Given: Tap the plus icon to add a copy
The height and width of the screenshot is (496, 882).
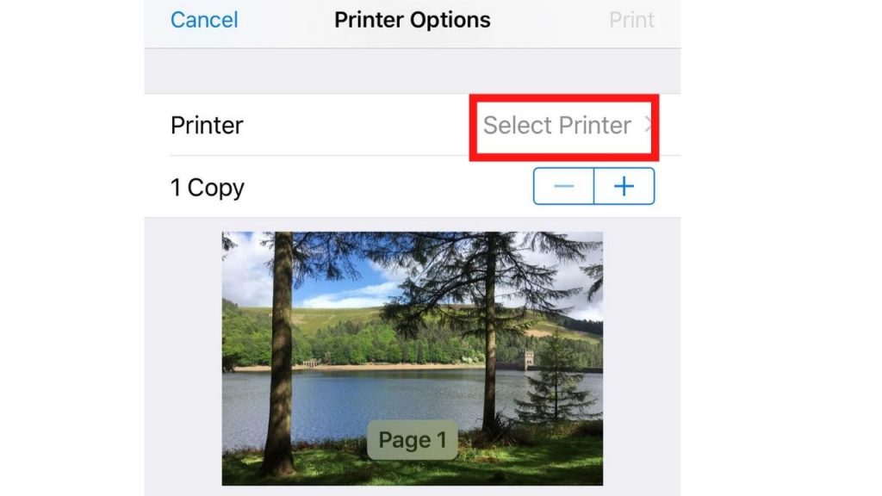Looking at the screenshot, I should 624,186.
